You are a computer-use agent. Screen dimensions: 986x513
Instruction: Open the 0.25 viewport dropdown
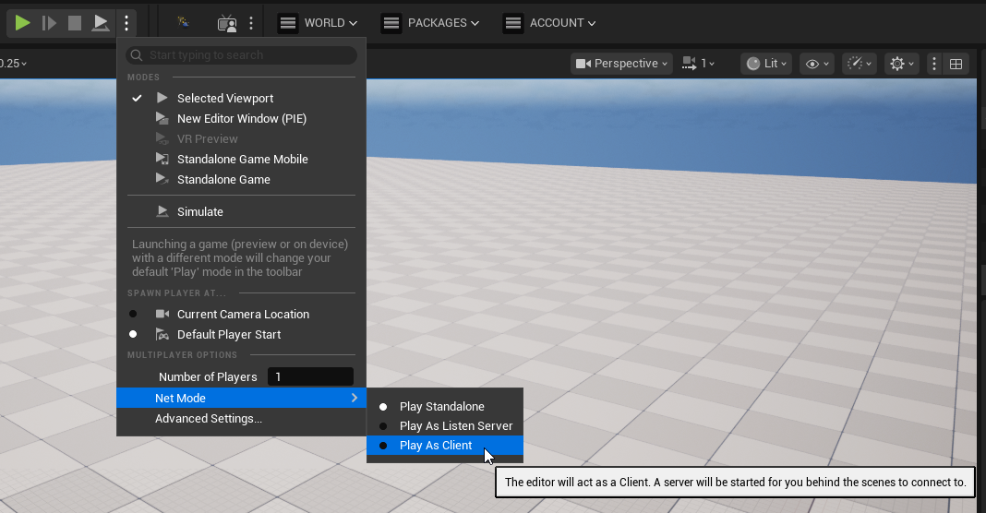click(13, 64)
